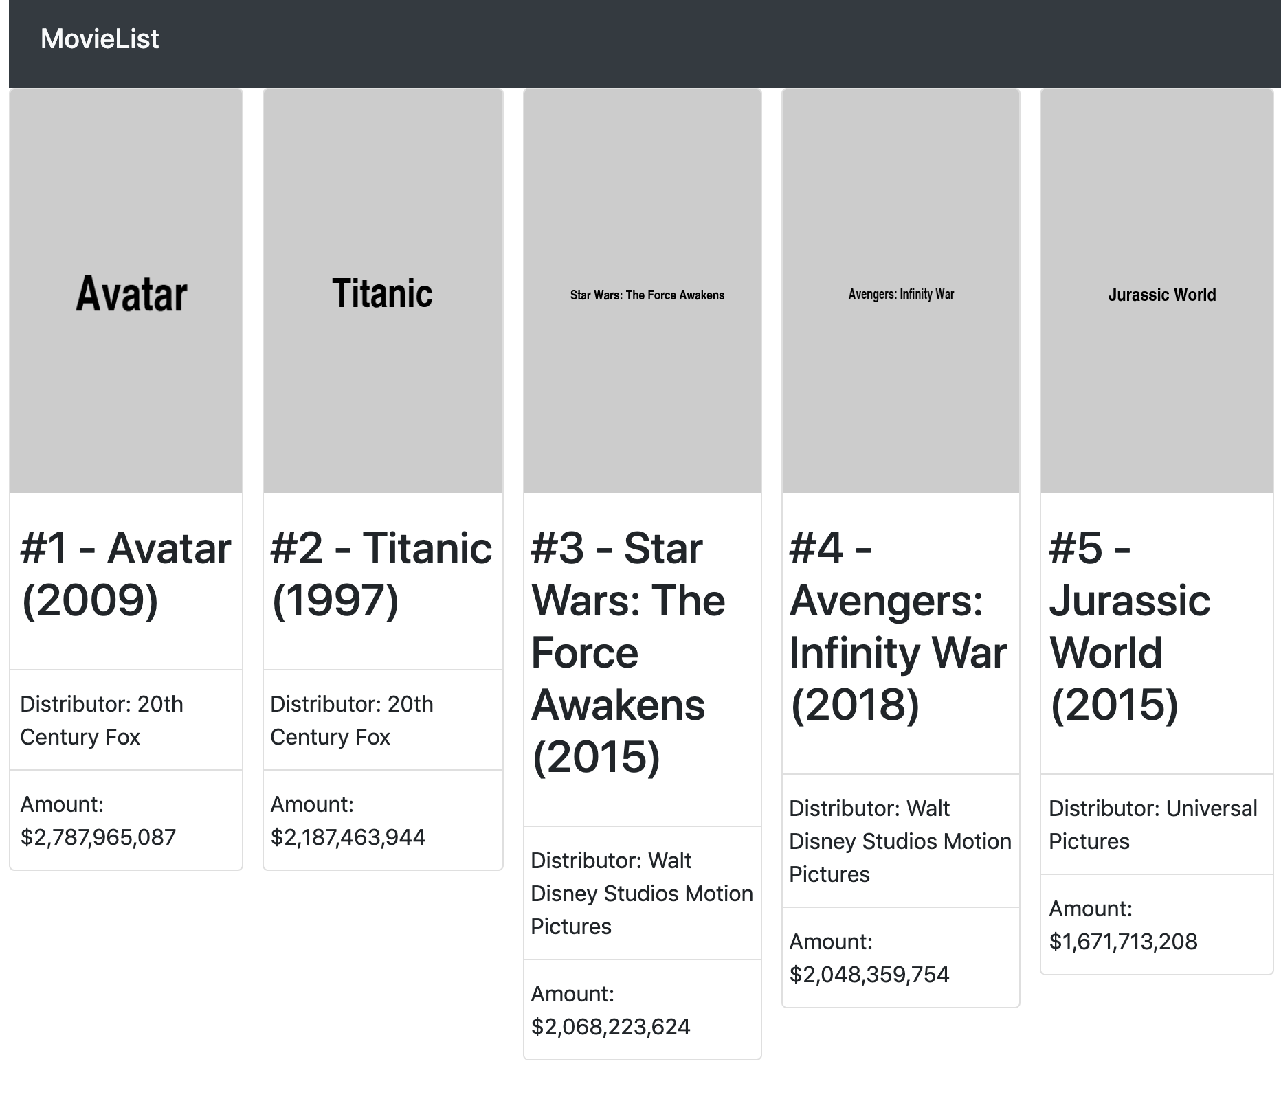Select the amount $1,671,713,208
Viewport: 1281px width, 1101px height.
point(1123,942)
